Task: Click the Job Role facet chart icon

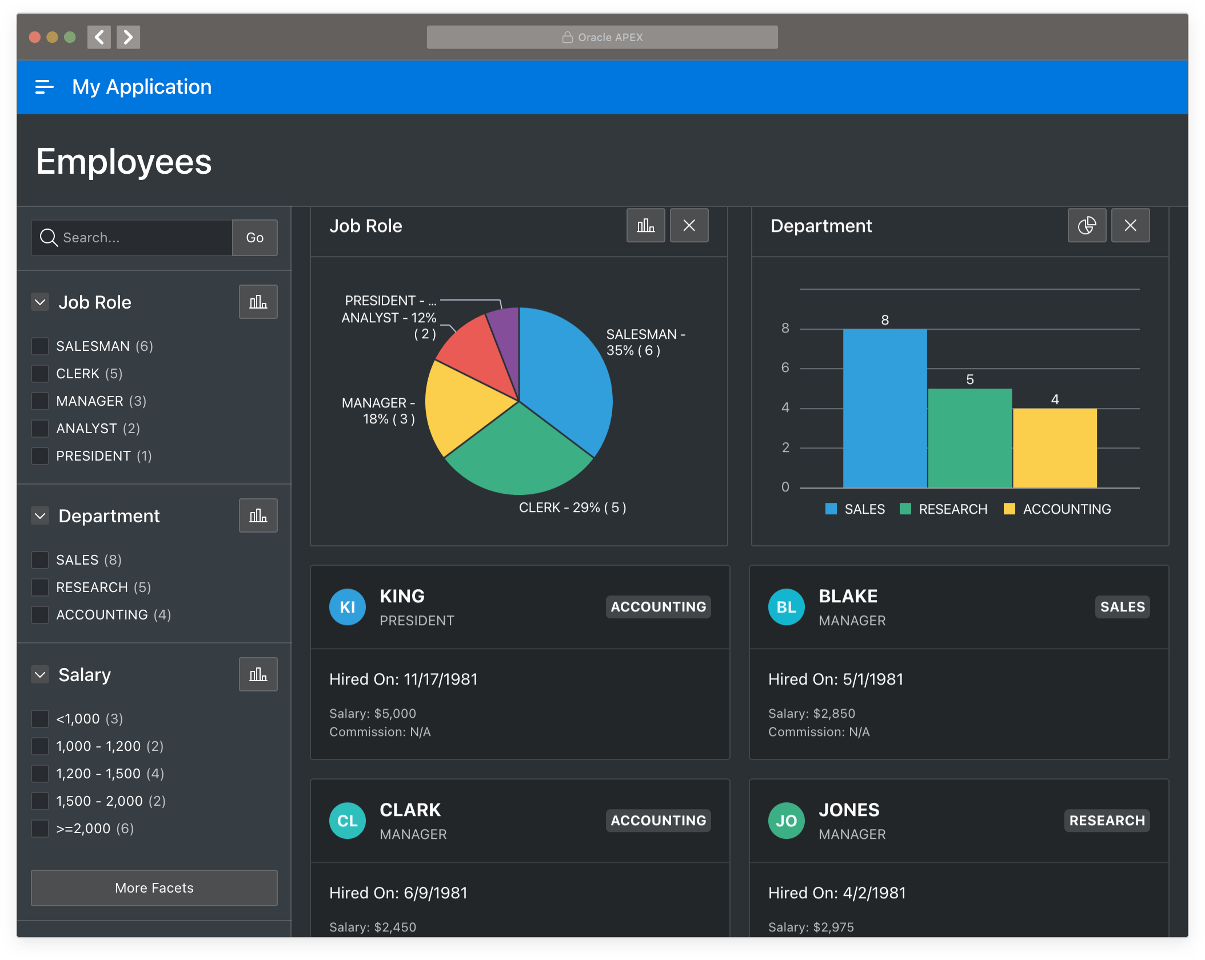Action: tap(258, 302)
